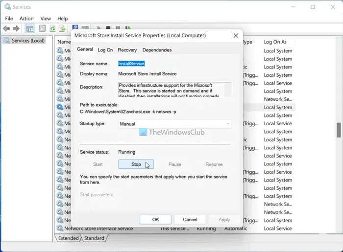Open the Action menu
The width and height of the screenshot is (343, 252).
pos(26,19)
